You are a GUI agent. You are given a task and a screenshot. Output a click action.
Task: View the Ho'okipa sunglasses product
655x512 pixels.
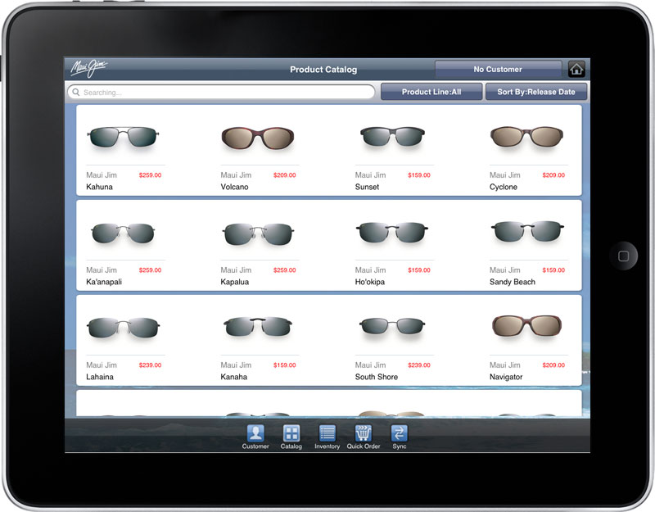point(392,233)
